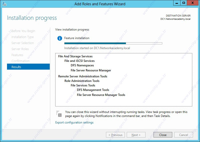Click the View installation progress heading
Image resolution: width=200 pixels, height=142 pixels.
(x=72, y=30)
